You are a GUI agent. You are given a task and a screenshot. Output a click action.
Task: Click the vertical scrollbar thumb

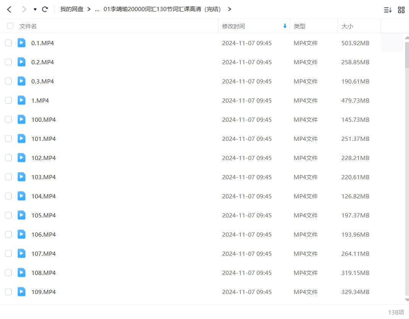tap(407, 55)
